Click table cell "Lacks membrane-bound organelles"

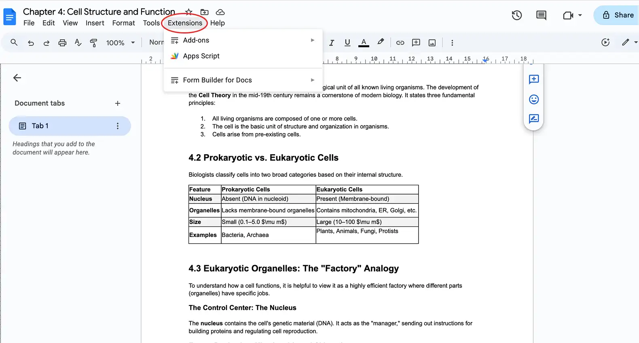tap(268, 210)
